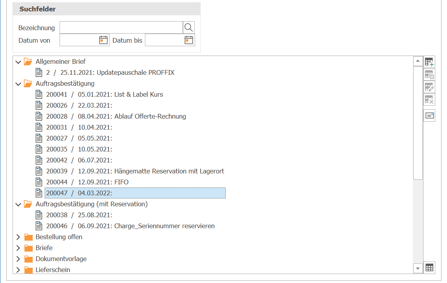Select entry 200039 Hängematte Reservation mit Lagerort
The height and width of the screenshot is (283, 447).
[x=135, y=171]
